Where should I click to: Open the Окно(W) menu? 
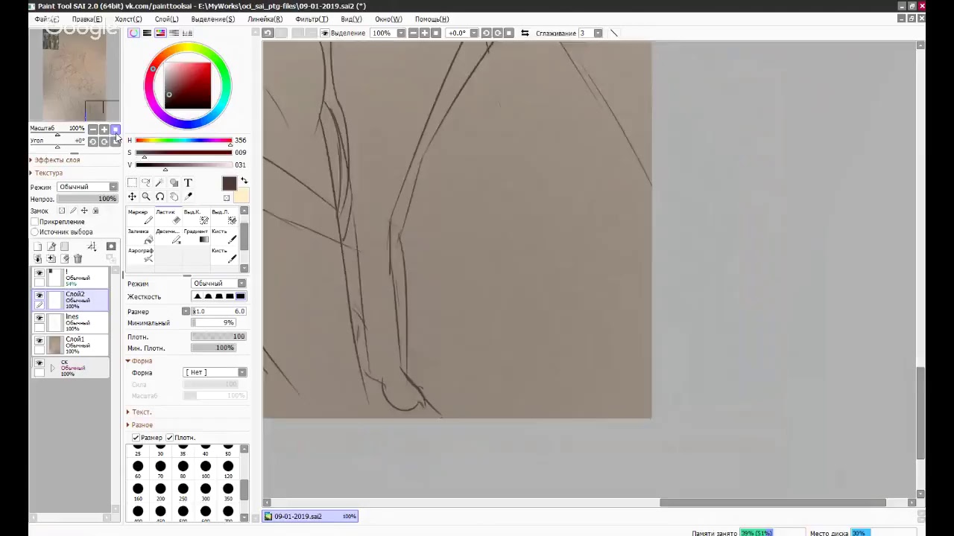pos(388,19)
